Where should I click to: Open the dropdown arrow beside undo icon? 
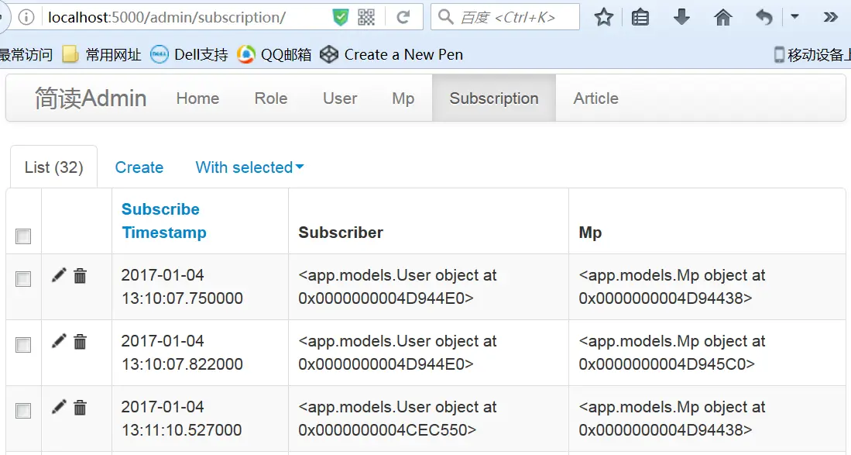click(794, 17)
